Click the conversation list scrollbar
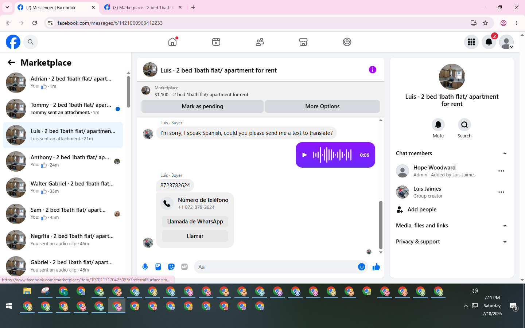525x328 pixels. [x=128, y=92]
